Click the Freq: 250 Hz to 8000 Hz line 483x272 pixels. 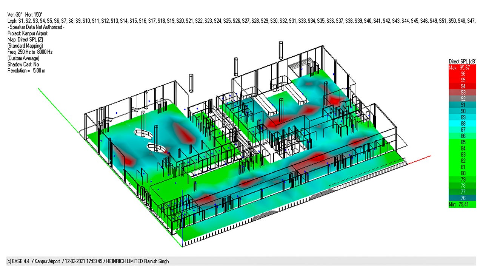(30, 52)
